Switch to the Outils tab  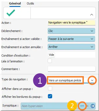(x=30, y=3)
